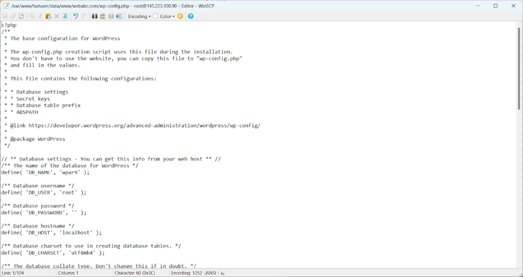Close the WinSCP editor window

[x=514, y=6]
